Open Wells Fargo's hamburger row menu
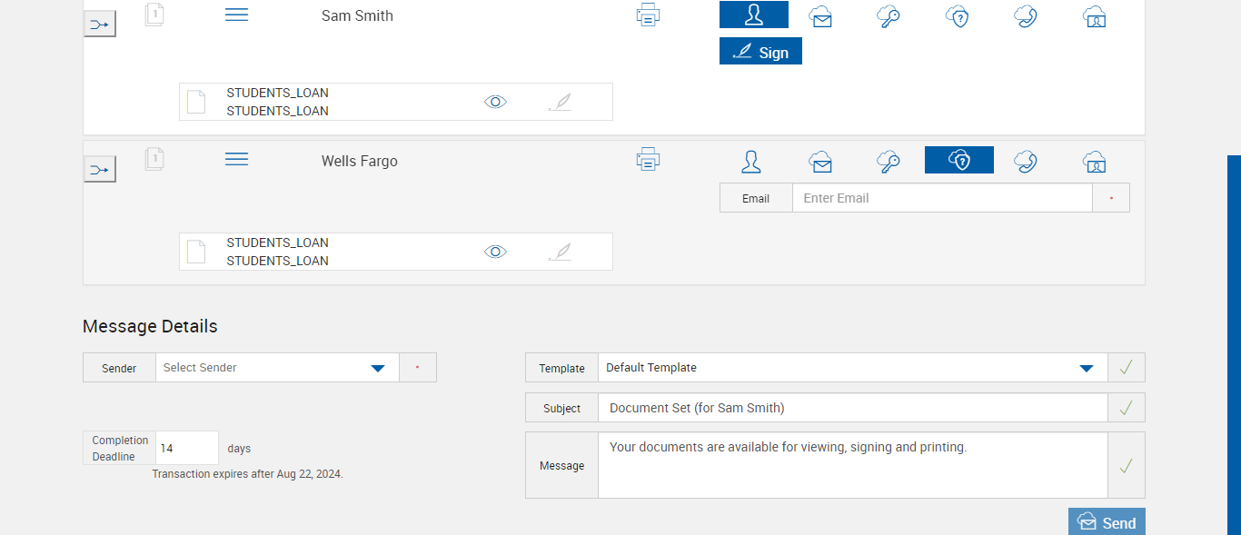The height and width of the screenshot is (535, 1241). (236, 160)
